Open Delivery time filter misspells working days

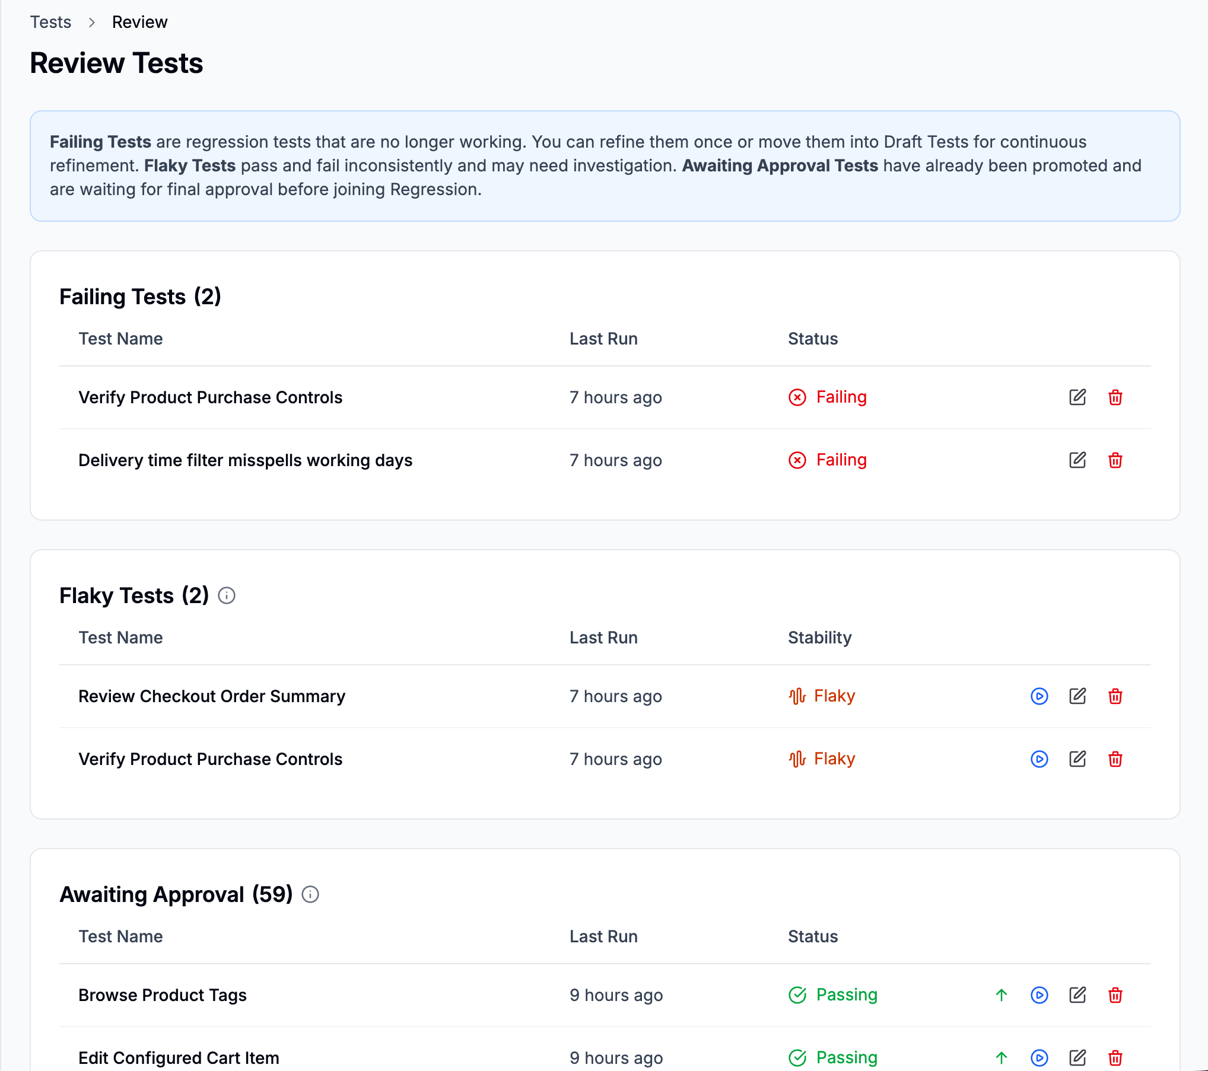pos(246,460)
